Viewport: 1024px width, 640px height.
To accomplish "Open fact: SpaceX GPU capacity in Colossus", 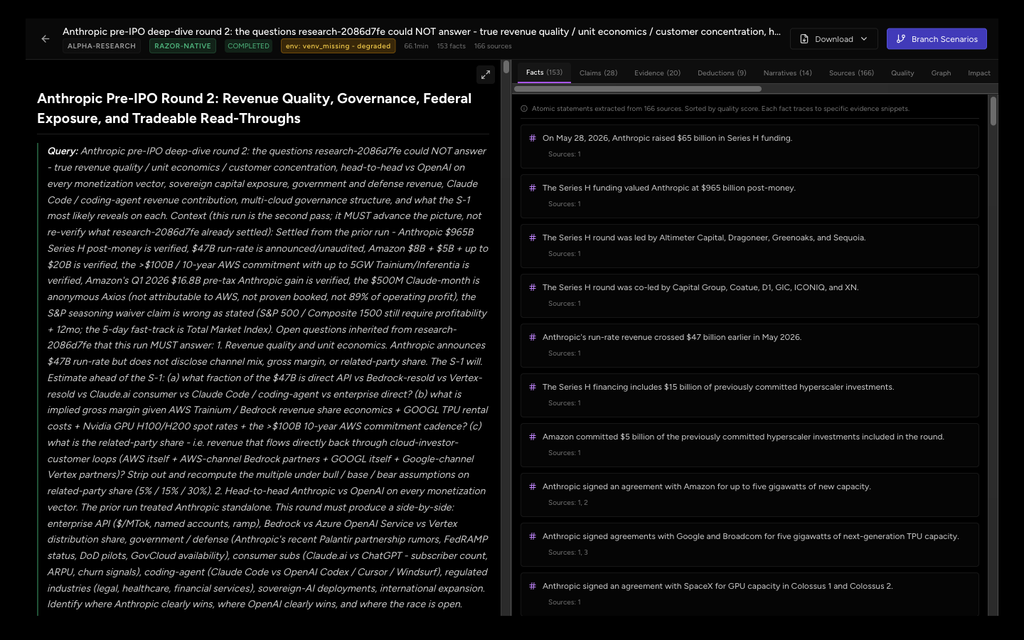I will coord(750,594).
